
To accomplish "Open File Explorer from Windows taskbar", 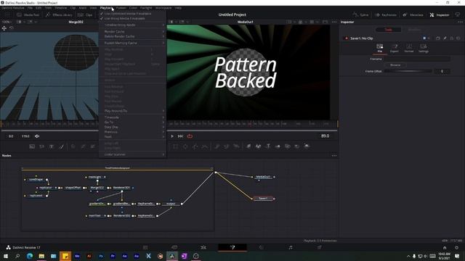I will 41,256.
